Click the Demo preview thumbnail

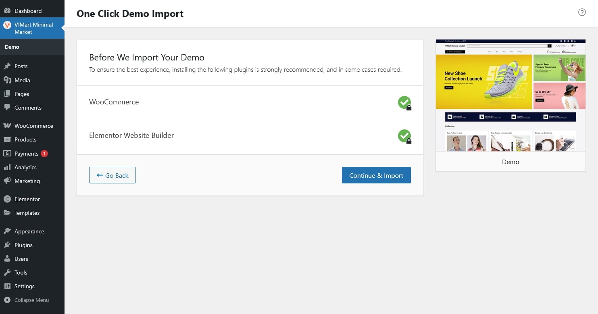[510, 96]
